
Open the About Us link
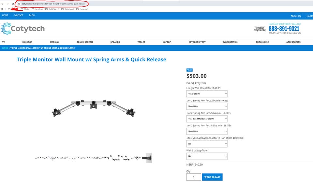click(296, 16)
